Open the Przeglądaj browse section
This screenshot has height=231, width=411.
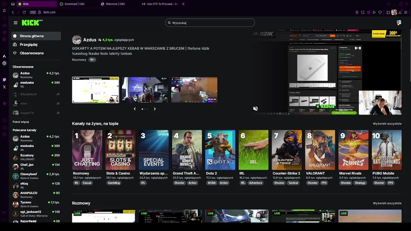[36, 45]
